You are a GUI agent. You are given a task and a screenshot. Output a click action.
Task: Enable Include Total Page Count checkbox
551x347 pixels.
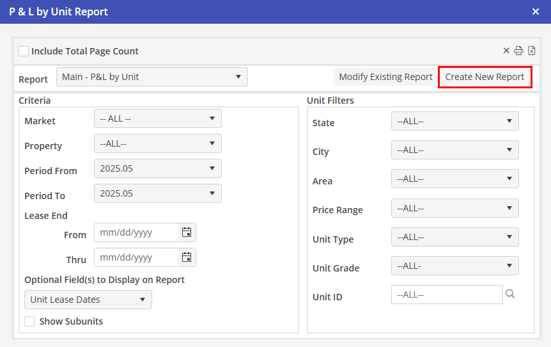24,51
